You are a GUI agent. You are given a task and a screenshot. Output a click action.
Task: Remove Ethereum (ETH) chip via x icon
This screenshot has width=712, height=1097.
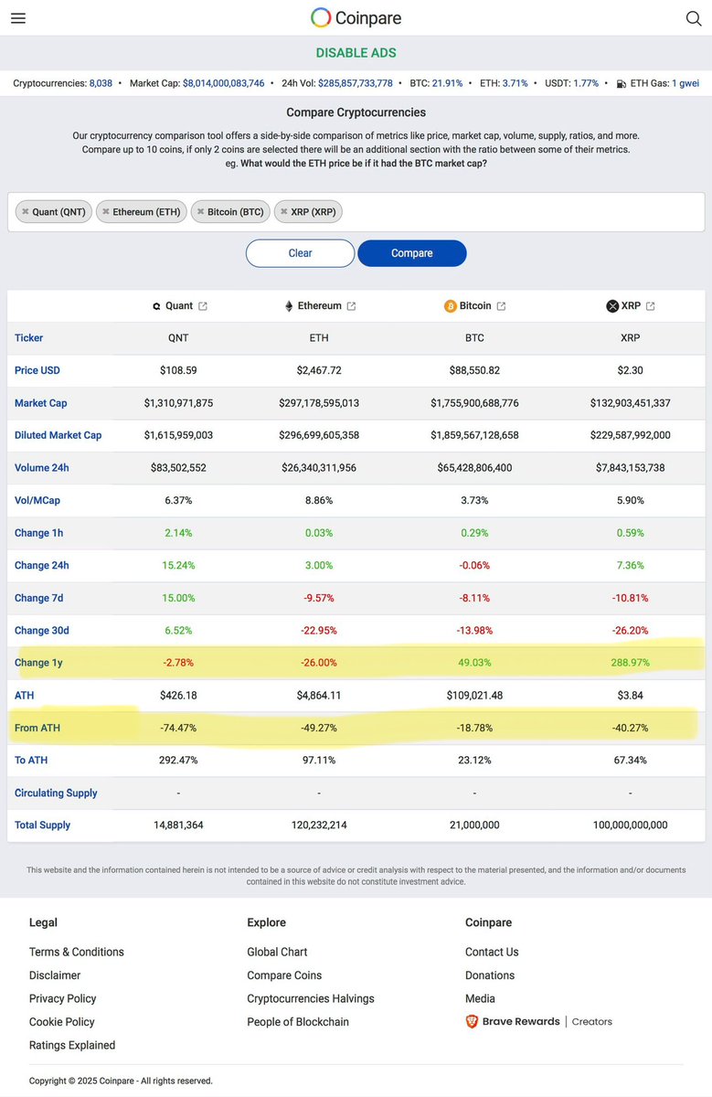coord(105,212)
